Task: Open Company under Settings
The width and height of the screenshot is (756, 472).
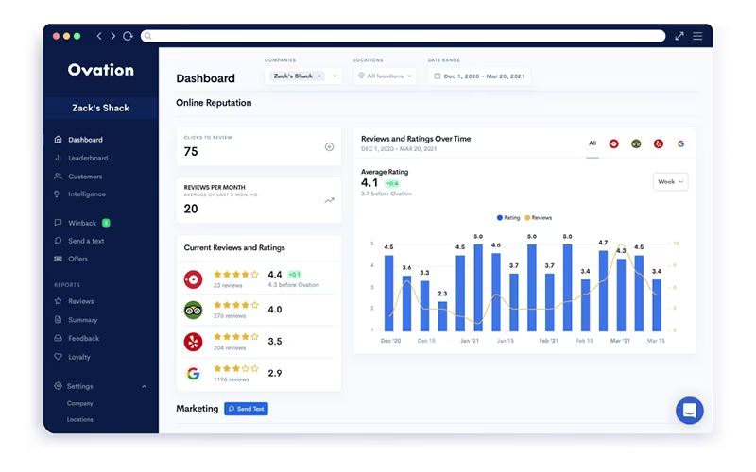Action: coord(80,404)
